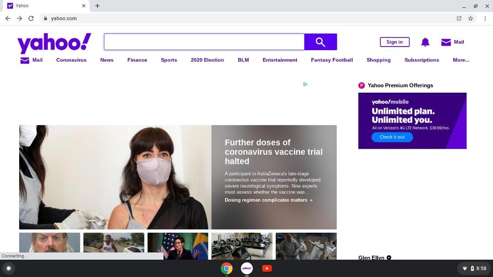493x277 pixels.
Task: Click the Mail envelope in navigation bar
Action: coord(25,60)
